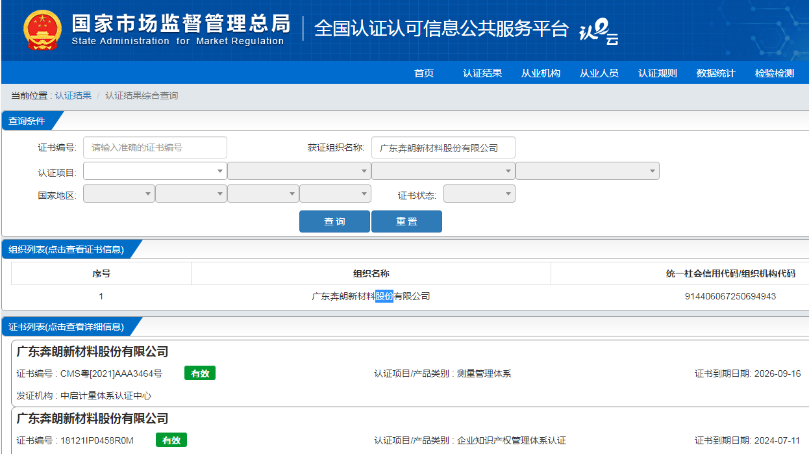Screen dimensions: 809x454
Task: Click 测量管理体系 certification item text
Action: [x=484, y=373]
